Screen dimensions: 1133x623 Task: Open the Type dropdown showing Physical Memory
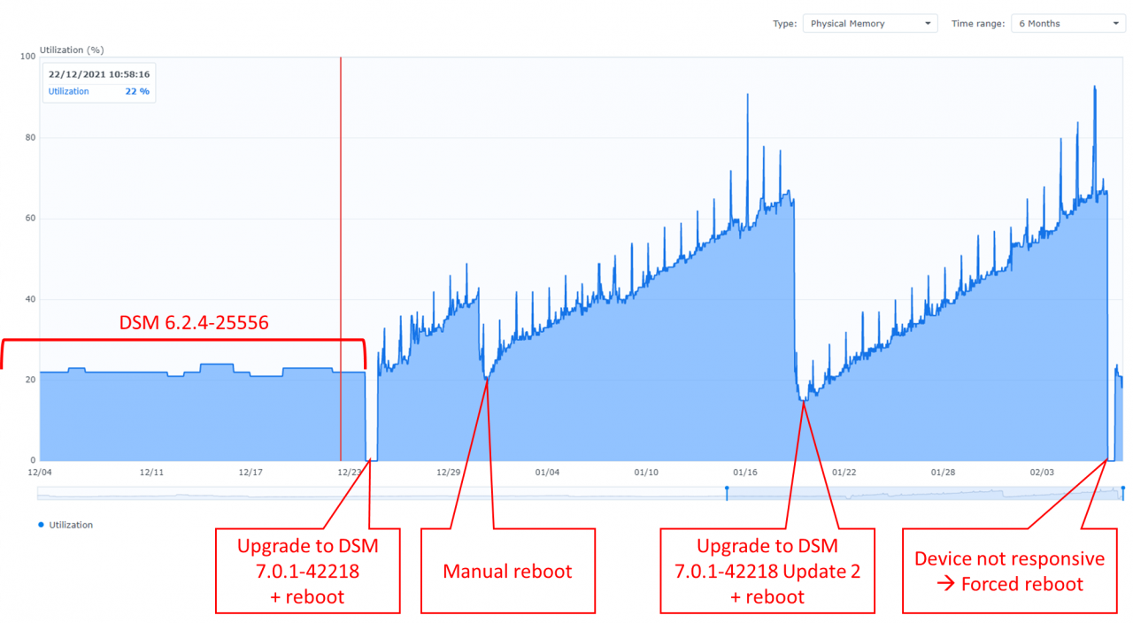click(x=870, y=24)
